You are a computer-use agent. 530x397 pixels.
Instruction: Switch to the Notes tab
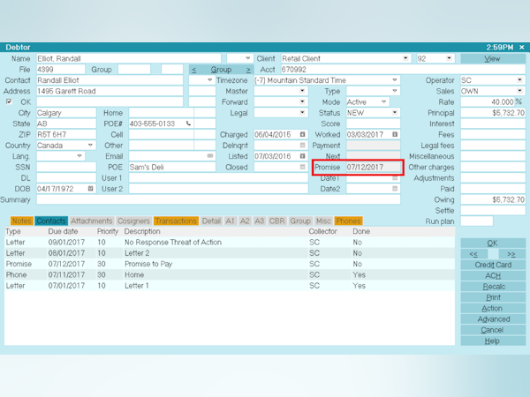click(x=21, y=221)
